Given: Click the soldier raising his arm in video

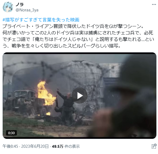Looking at the screenshot, I should coord(66,105).
